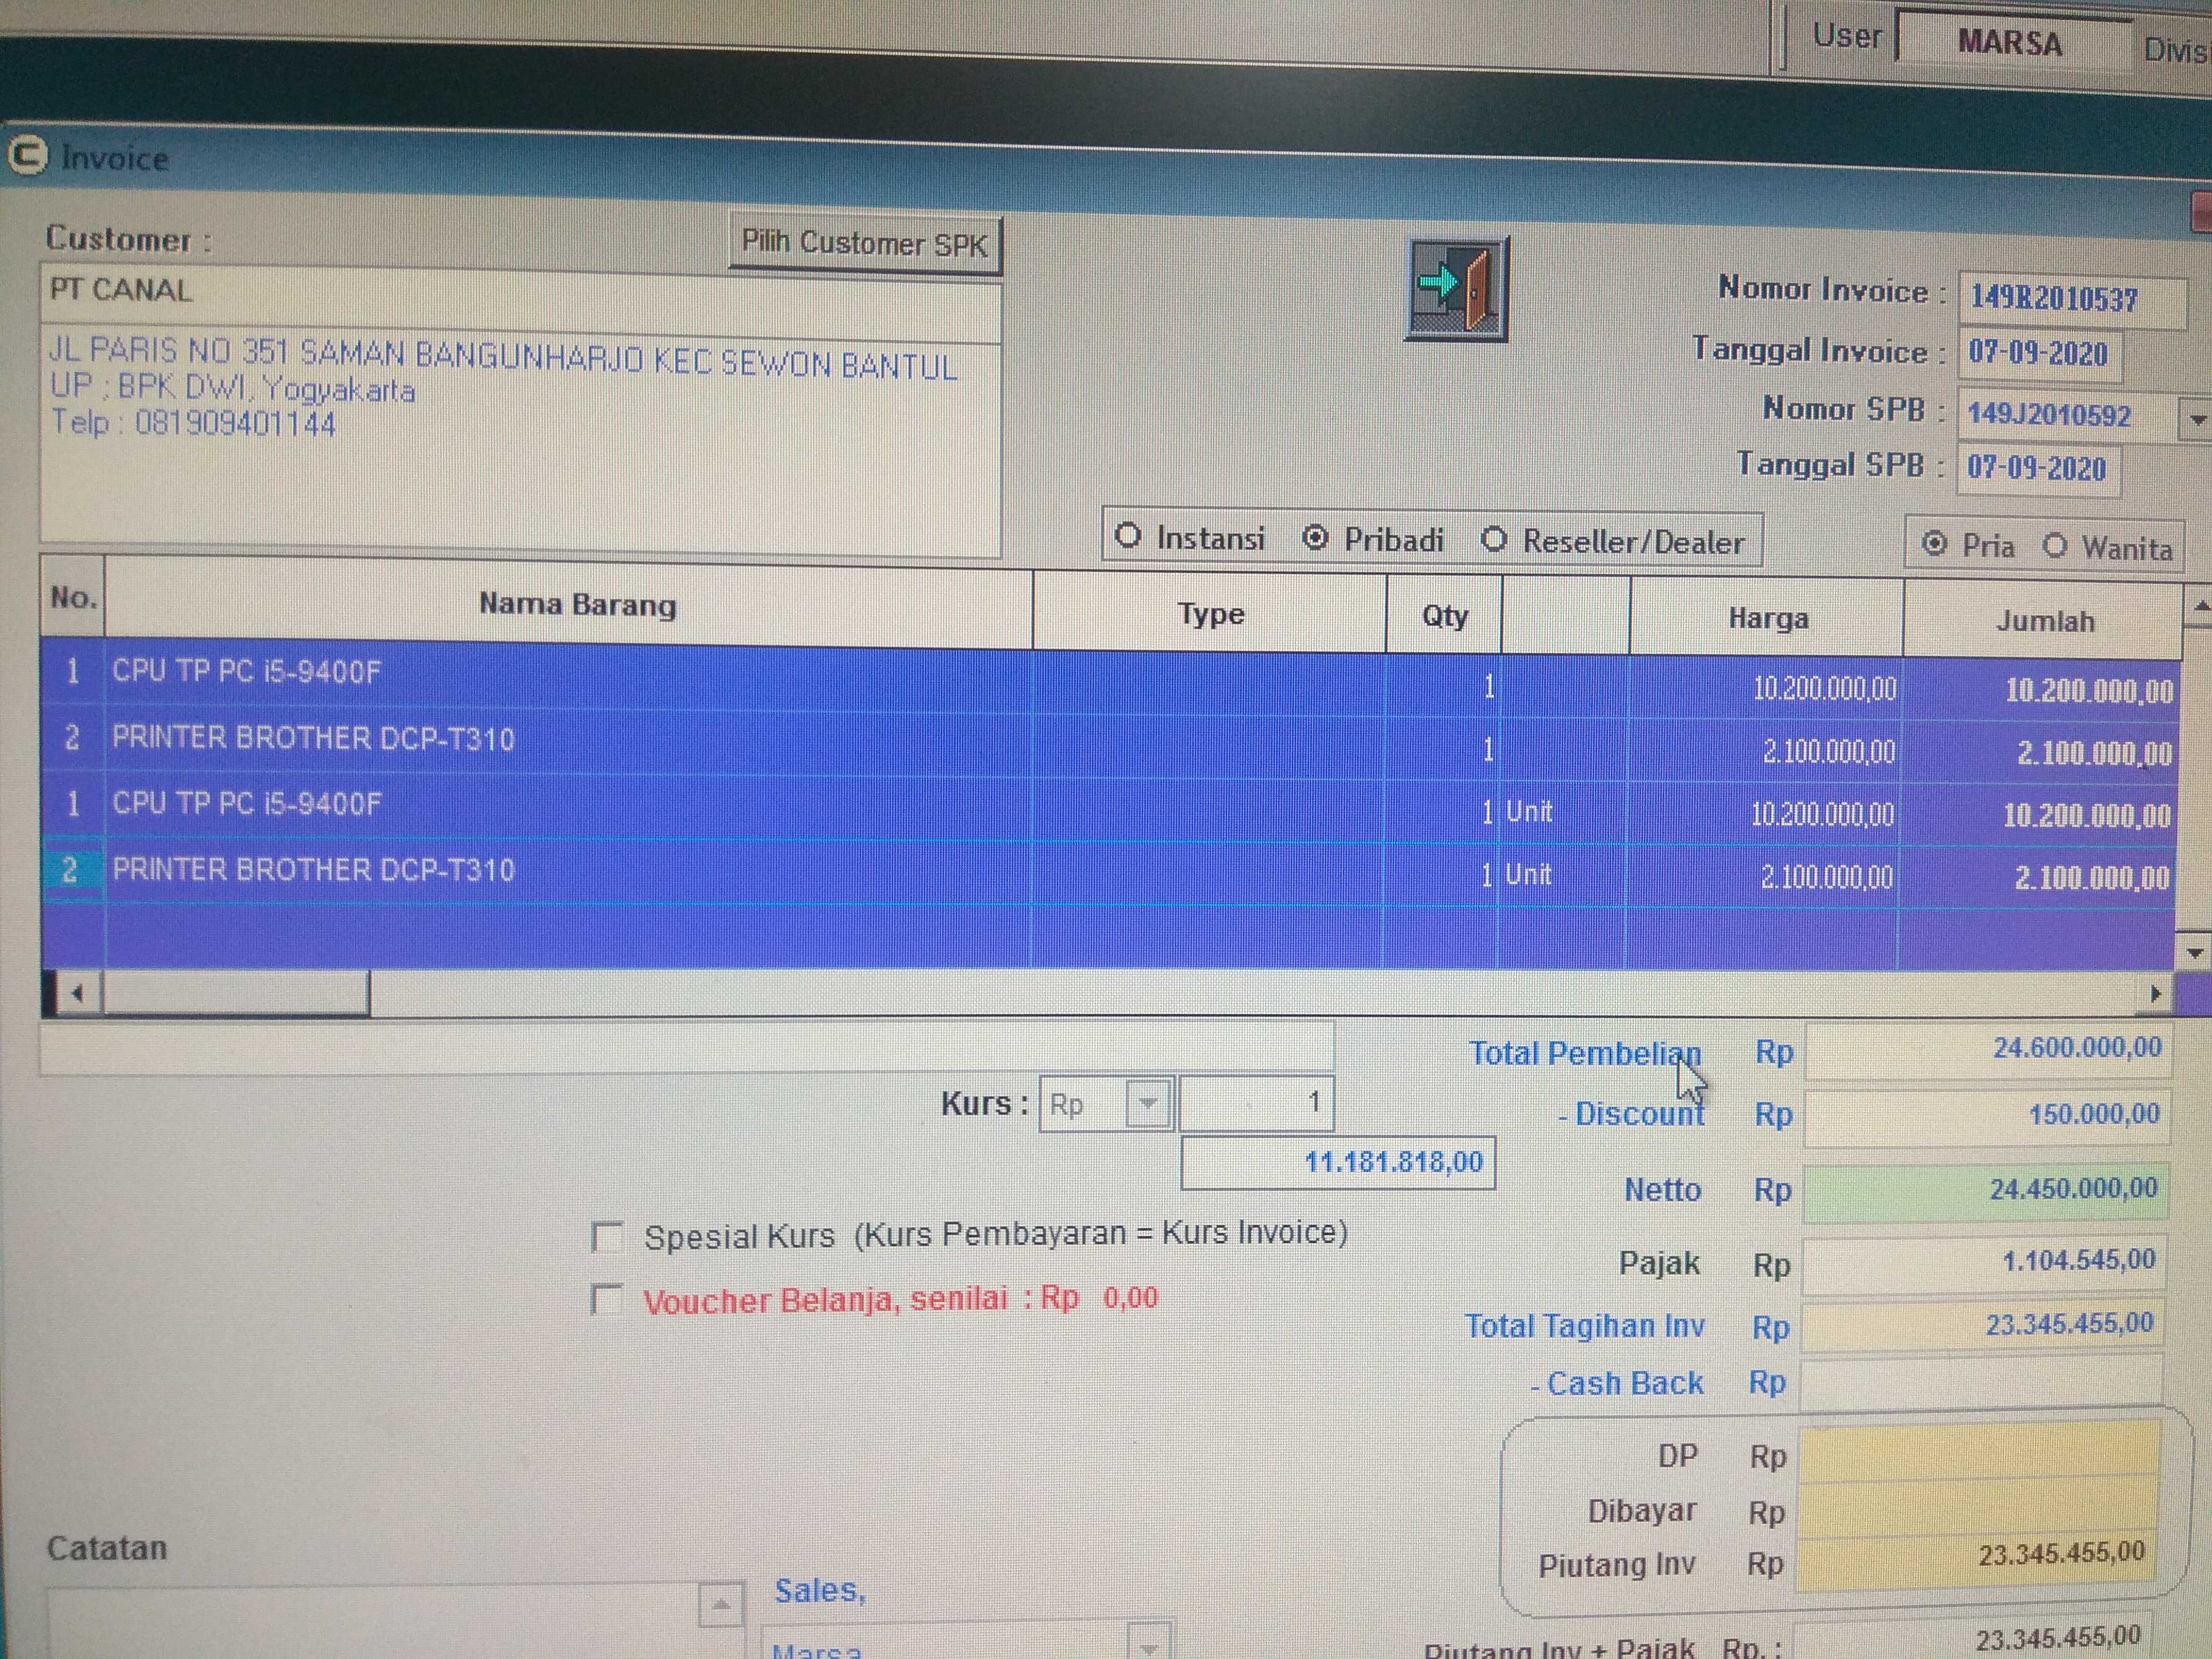The width and height of the screenshot is (2212, 1659).
Task: Click table's right scroll arrow
Action: point(2156,993)
